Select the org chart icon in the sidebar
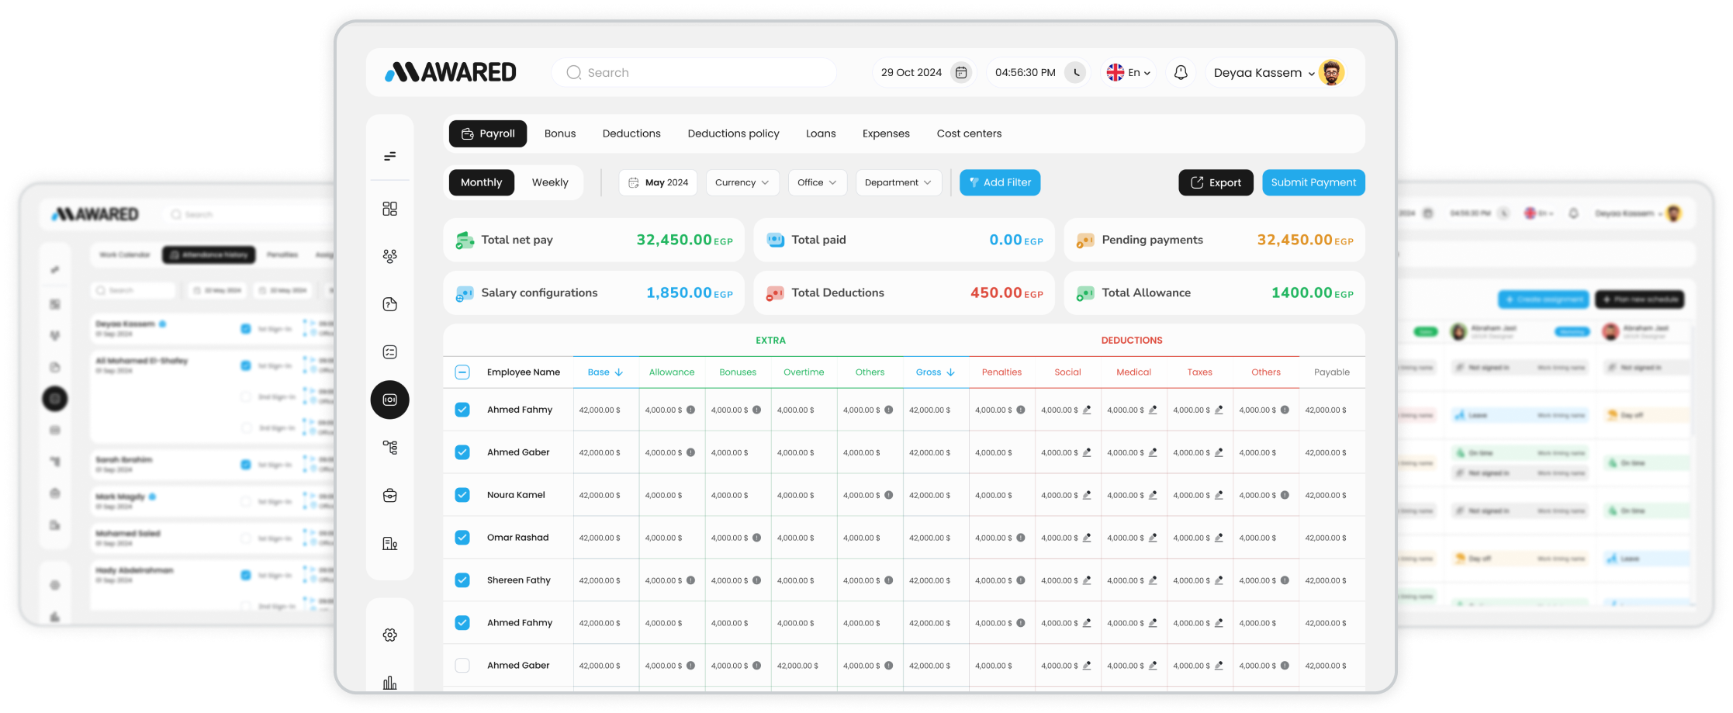The image size is (1733, 713). point(389,447)
